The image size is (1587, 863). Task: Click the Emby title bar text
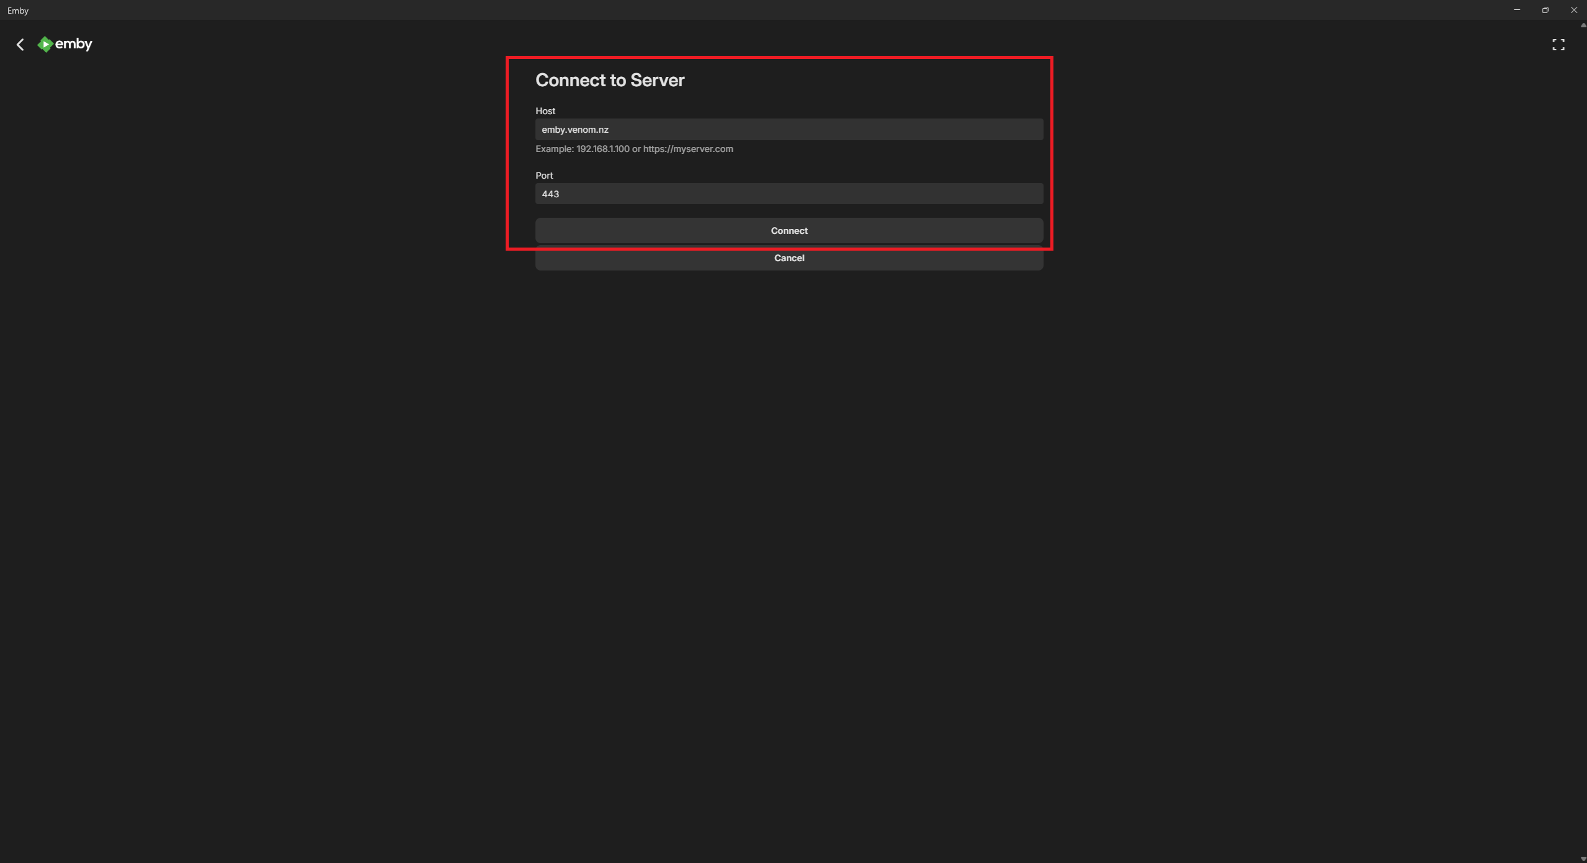coord(18,11)
